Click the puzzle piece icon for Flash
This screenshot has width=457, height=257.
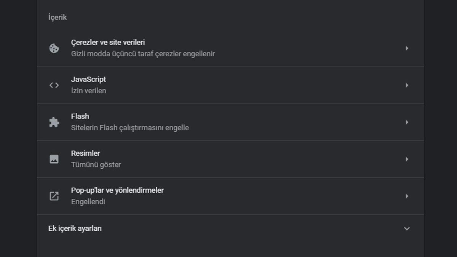[54, 122]
